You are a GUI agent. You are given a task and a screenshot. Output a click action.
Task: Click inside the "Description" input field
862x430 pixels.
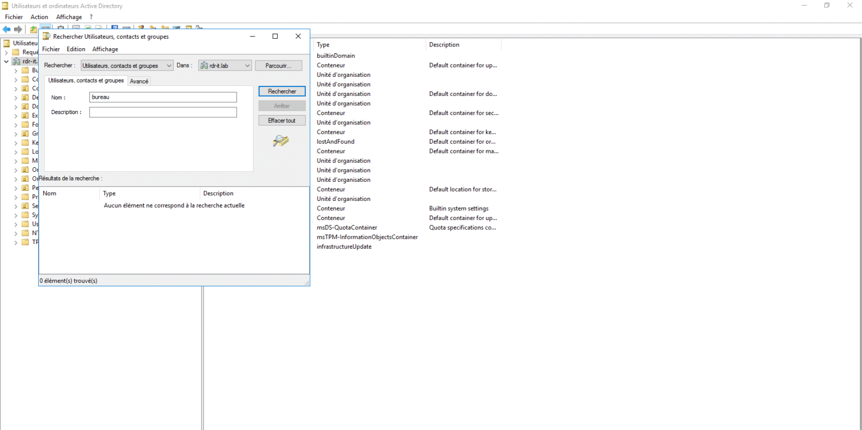(163, 112)
